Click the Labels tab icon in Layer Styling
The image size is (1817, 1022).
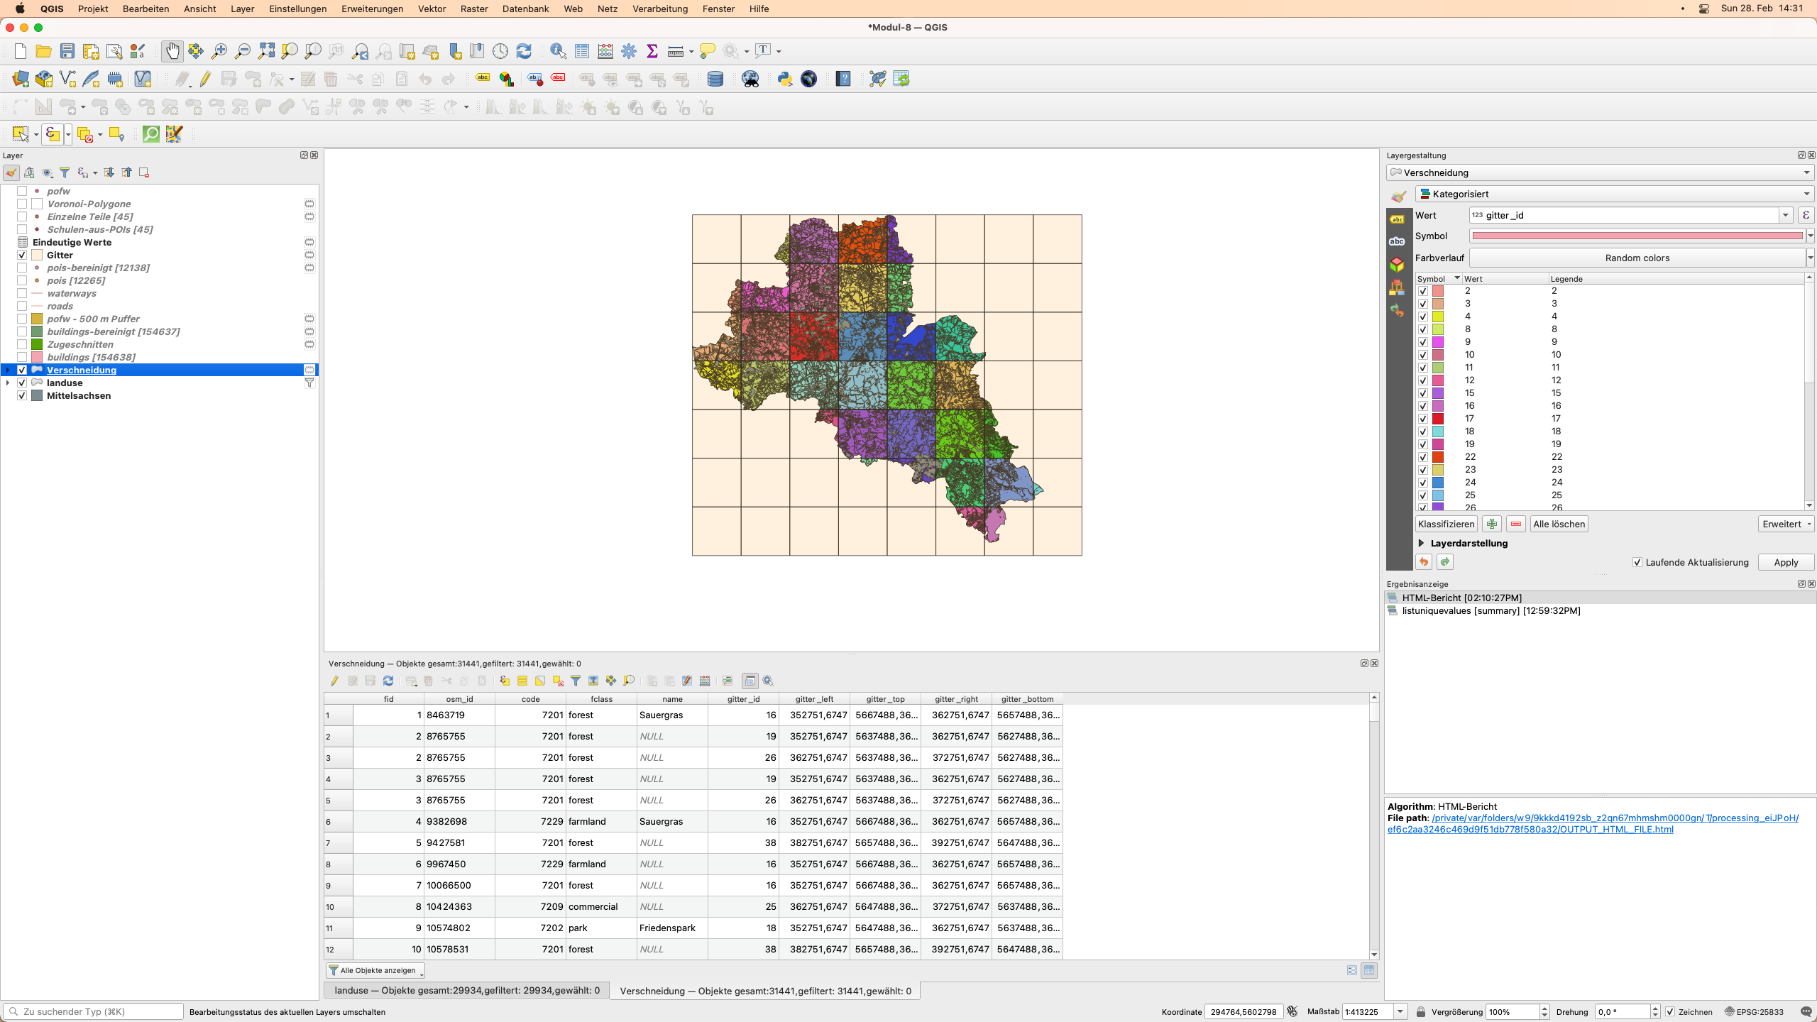[1397, 219]
